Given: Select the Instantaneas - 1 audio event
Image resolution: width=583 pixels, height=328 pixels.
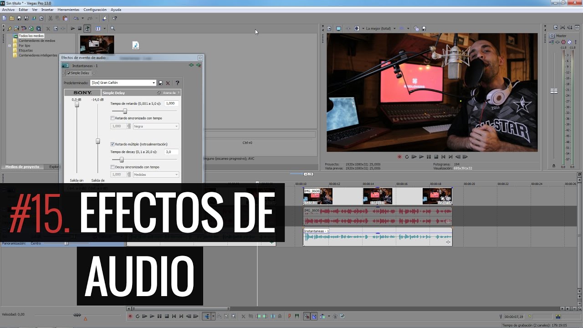Looking at the screenshot, I should click(378, 237).
